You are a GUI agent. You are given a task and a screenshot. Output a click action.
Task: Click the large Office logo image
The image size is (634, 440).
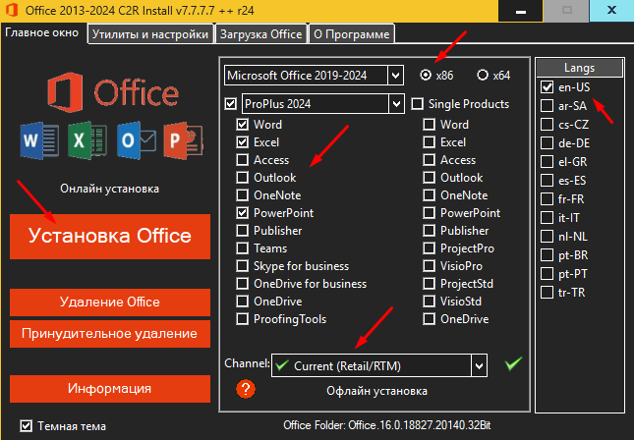coord(113,92)
